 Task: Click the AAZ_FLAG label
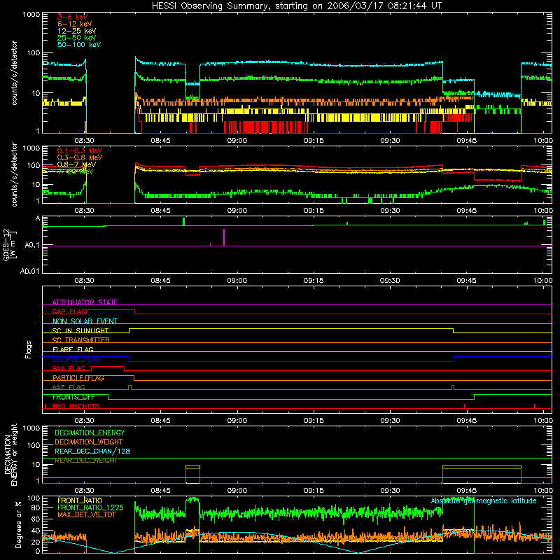pos(69,387)
